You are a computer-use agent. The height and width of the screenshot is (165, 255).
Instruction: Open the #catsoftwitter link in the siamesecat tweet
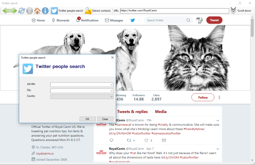[x=141, y=134]
